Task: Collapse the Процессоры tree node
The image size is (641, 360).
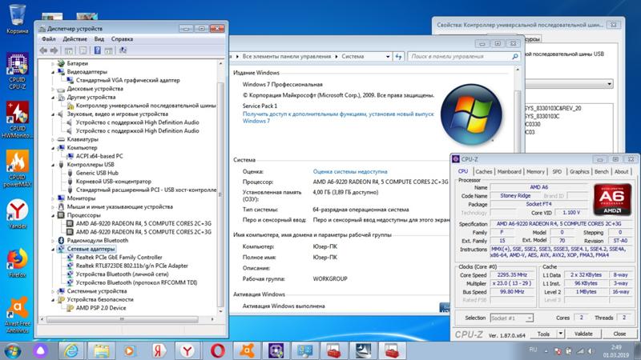Action: pyautogui.click(x=53, y=215)
